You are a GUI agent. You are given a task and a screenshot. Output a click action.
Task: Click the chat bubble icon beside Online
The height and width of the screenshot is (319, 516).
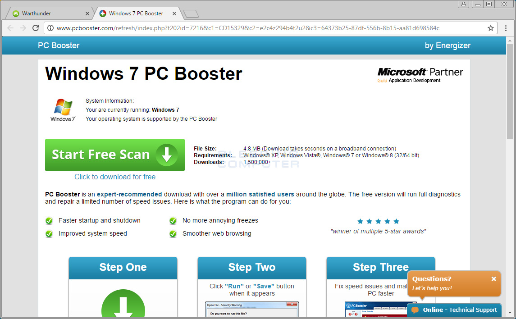tap(415, 310)
